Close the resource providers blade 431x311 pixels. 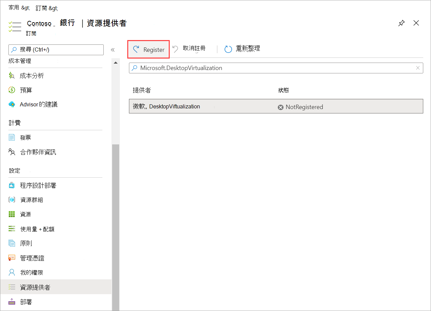tap(416, 23)
